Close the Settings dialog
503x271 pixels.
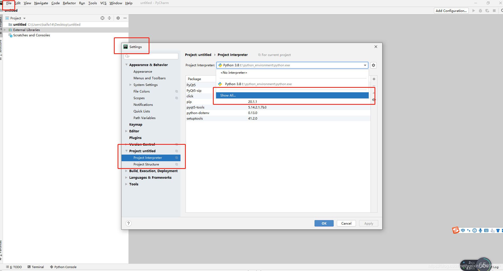376,47
